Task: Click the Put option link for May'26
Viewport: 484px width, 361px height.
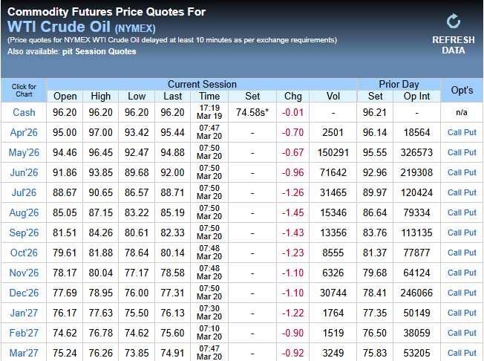Action: (x=471, y=152)
